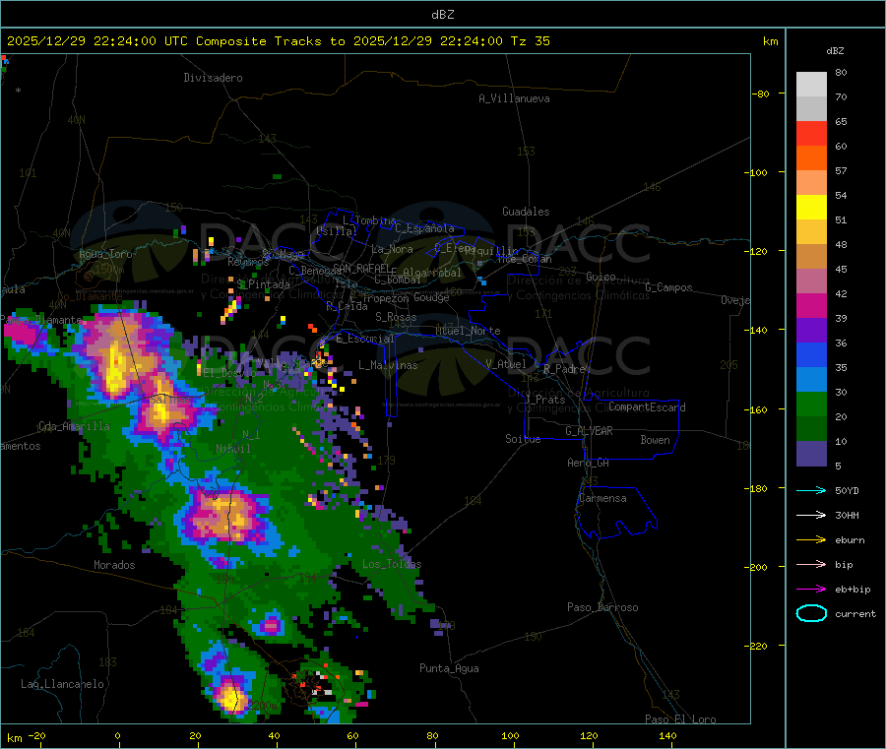This screenshot has height=749, width=886.
Task: Click the '140' tick on the bottom axis
Action: [x=667, y=735]
